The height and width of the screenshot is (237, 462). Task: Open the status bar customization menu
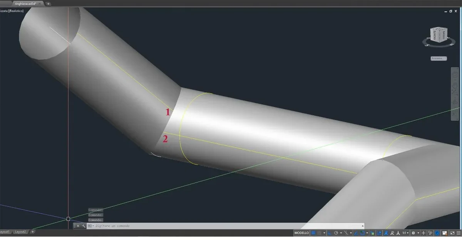459,233
